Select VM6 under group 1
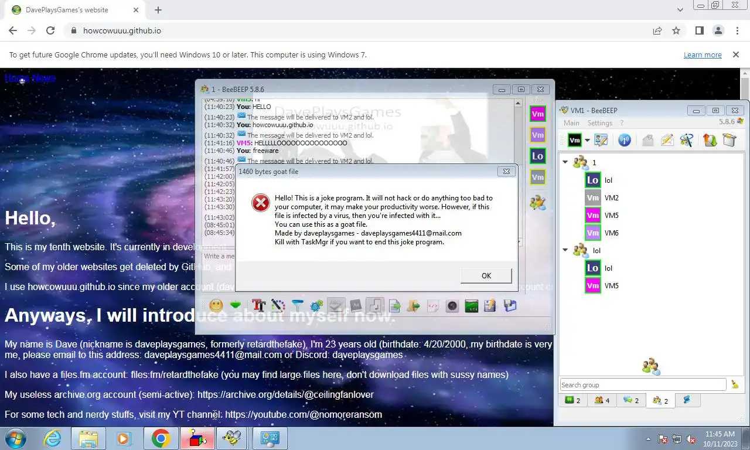Image resolution: width=750 pixels, height=450 pixels. tap(612, 233)
